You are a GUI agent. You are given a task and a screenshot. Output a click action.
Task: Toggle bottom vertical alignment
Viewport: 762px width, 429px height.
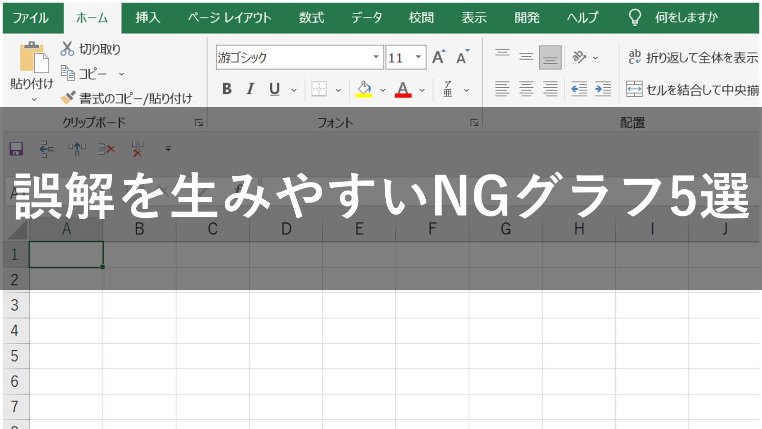550,57
